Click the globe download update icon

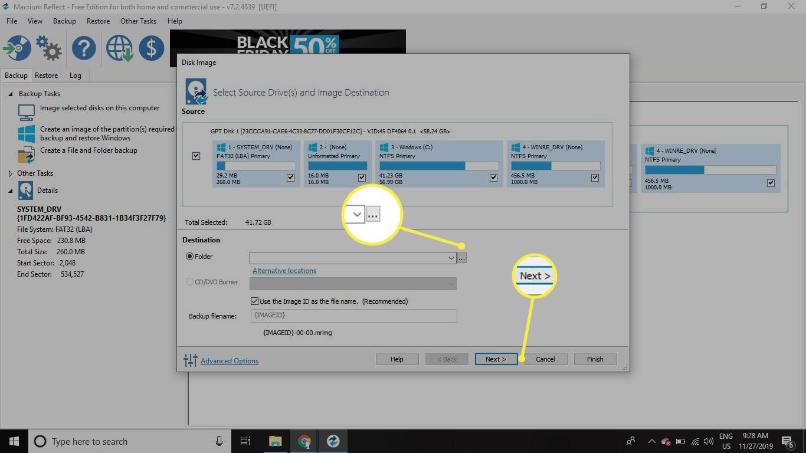point(119,48)
